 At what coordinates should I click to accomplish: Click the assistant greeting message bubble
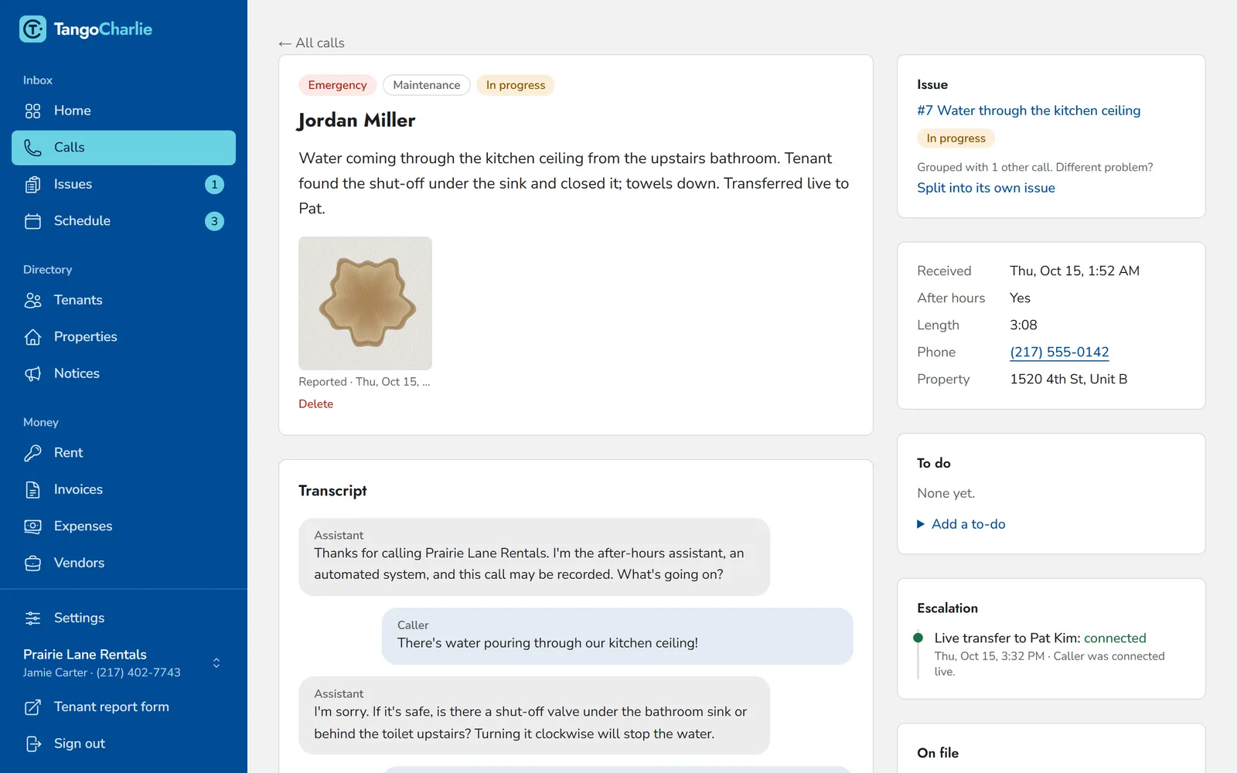pos(534,557)
